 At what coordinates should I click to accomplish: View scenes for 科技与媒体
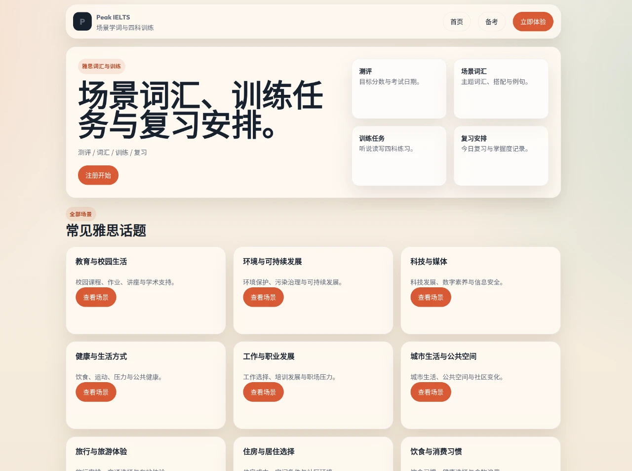pos(431,297)
